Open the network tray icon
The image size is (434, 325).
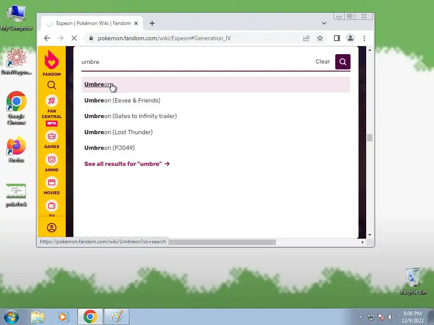click(x=370, y=317)
